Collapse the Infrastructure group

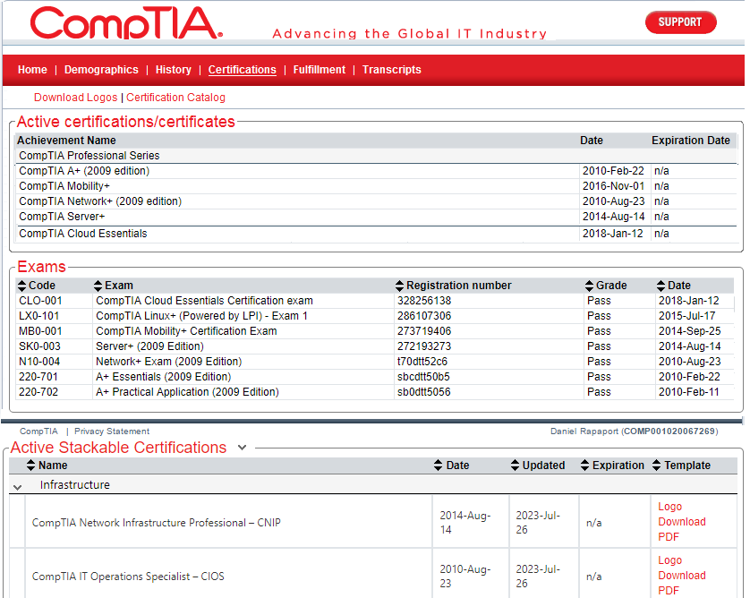18,488
